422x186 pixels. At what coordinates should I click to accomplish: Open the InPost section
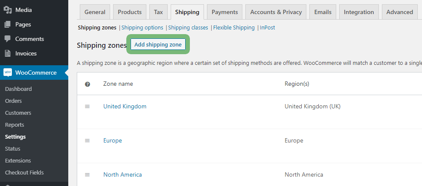[268, 27]
